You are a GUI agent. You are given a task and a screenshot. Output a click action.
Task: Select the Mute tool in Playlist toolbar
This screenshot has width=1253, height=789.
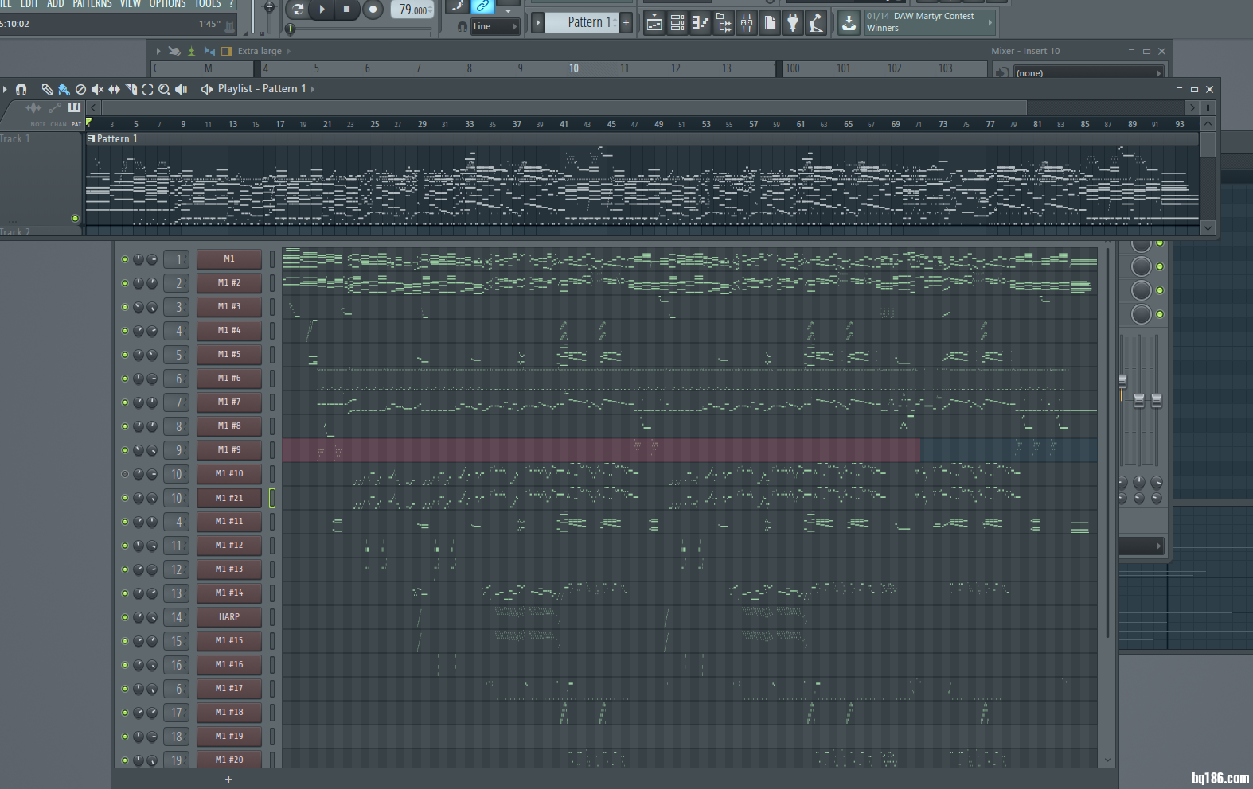97,89
